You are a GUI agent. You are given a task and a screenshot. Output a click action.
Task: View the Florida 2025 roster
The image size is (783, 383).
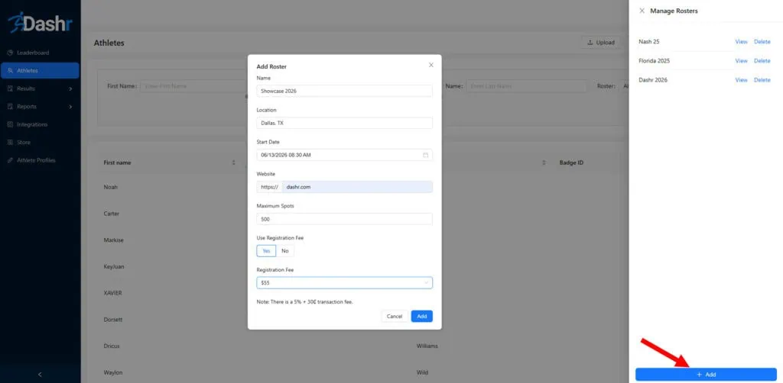point(741,61)
